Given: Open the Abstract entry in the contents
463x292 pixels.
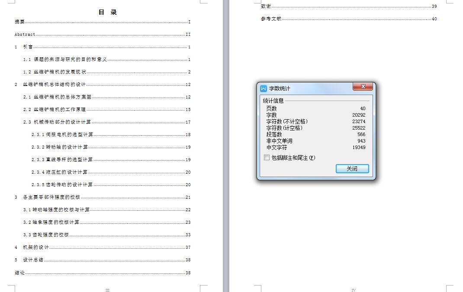Looking at the screenshot, I should tap(24, 34).
